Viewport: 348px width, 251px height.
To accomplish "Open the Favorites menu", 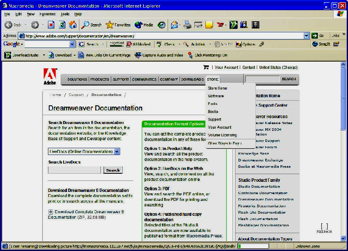I will coord(48,14).
